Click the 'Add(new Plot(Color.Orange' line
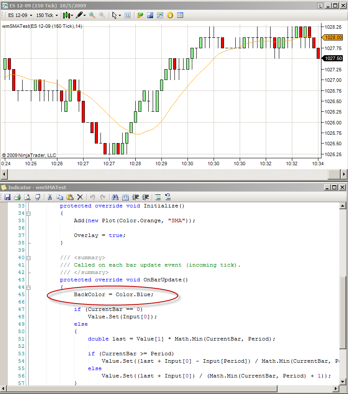Screen dimensions: 348x394 [x=134, y=220]
